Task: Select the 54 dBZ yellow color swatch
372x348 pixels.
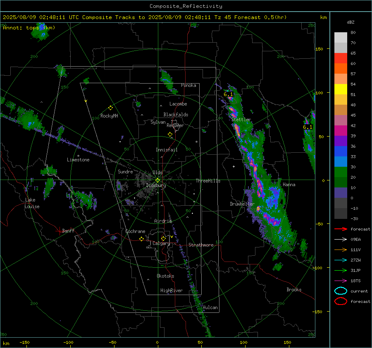Action: click(341, 89)
